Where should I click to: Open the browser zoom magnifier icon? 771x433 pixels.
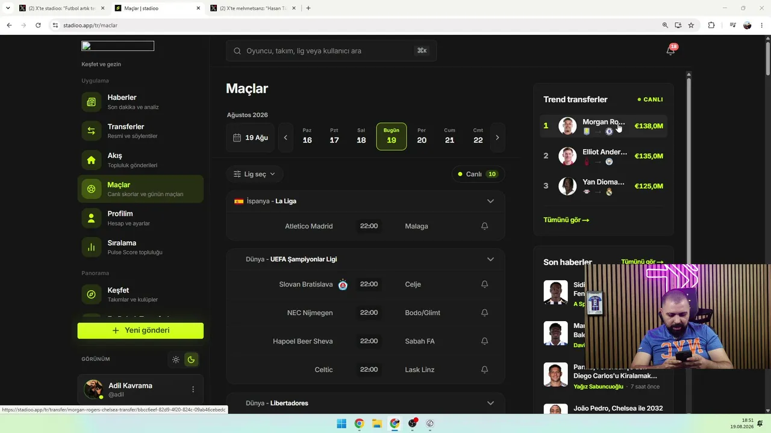pos(665,25)
